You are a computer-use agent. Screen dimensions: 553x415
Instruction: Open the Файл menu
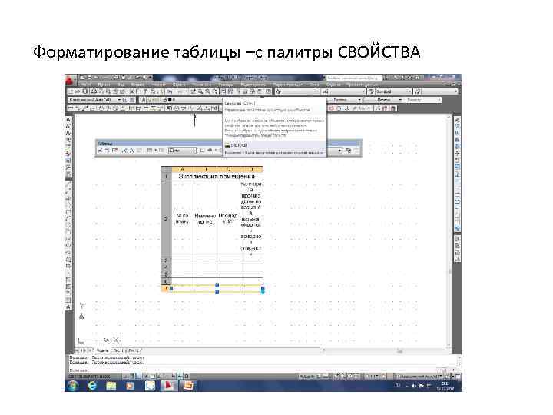pos(86,85)
